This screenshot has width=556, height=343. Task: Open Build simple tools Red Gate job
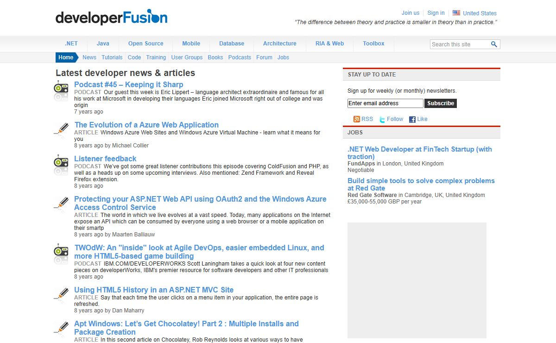pyautogui.click(x=421, y=184)
